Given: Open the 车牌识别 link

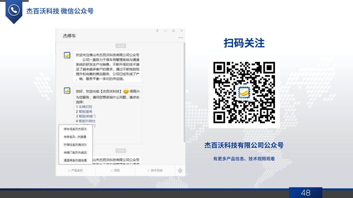Looking at the screenshot, I should click(85, 107).
